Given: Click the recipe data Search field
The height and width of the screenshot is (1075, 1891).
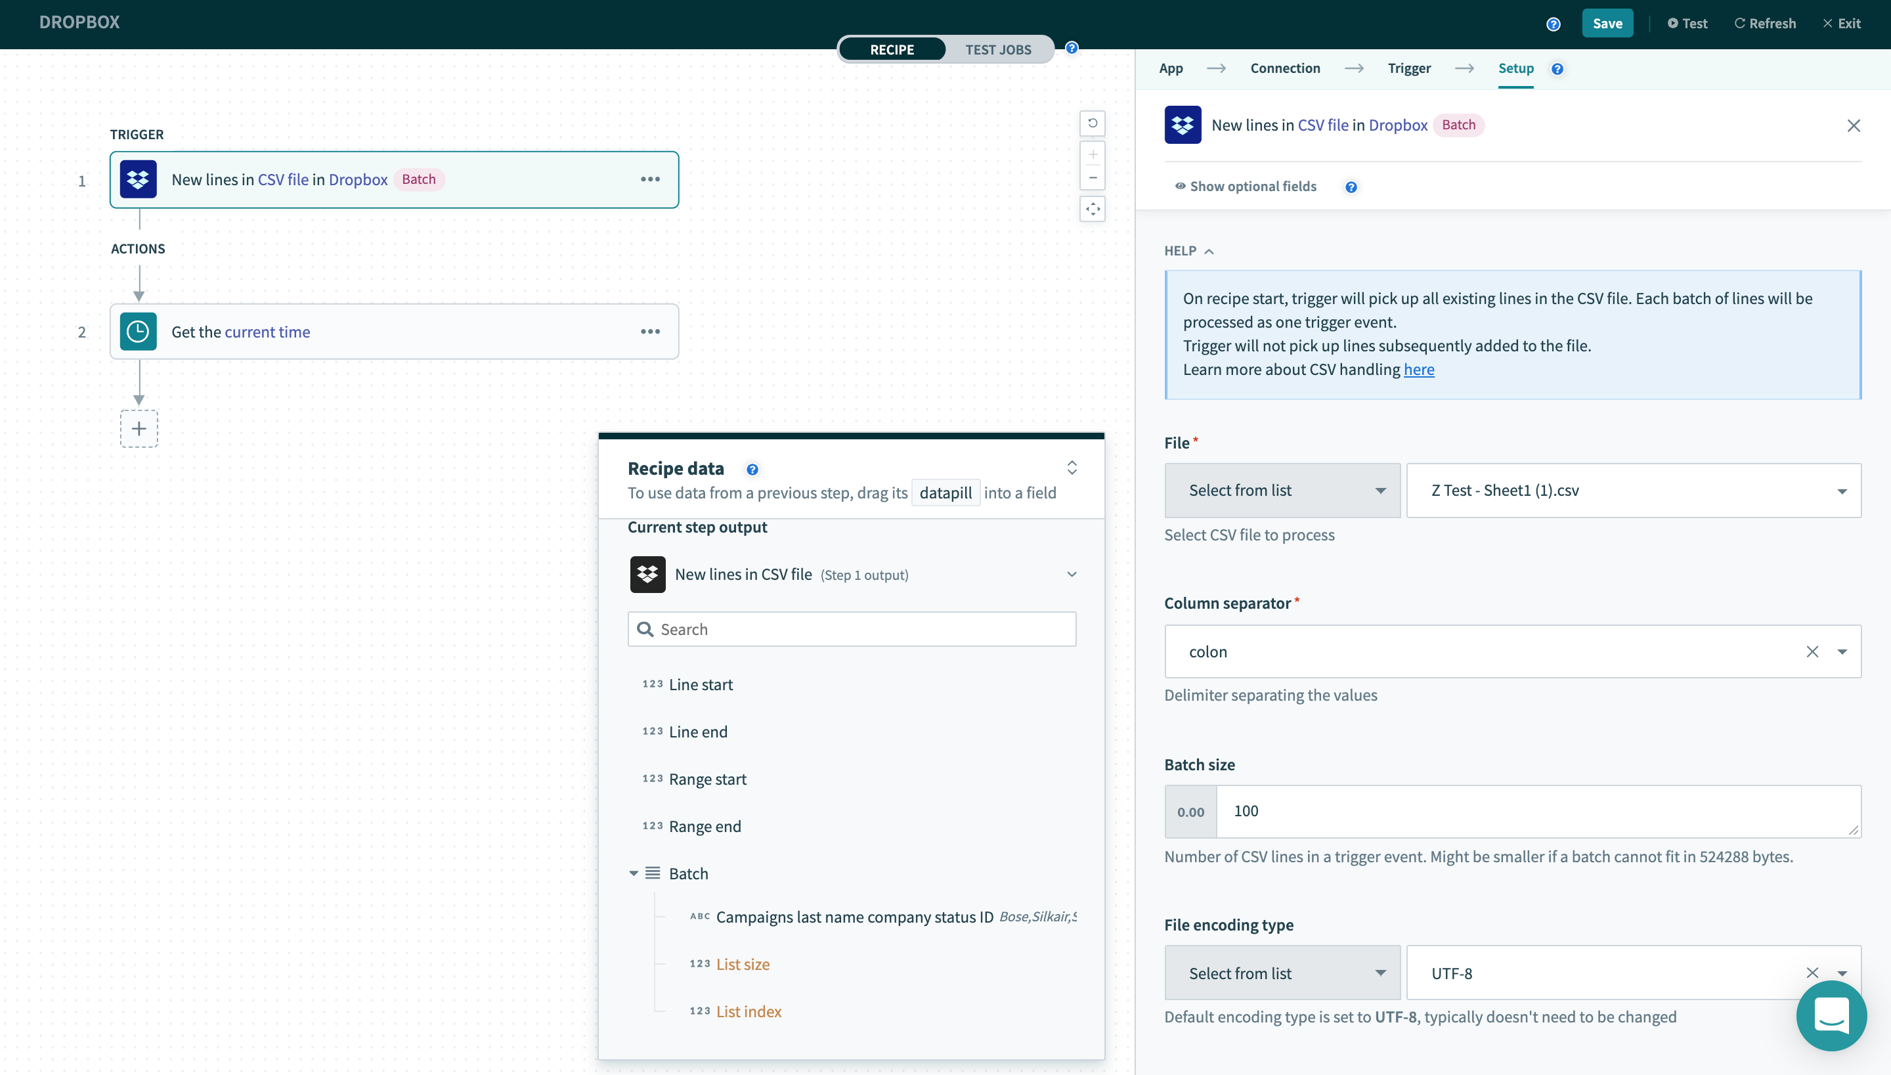Looking at the screenshot, I should [852, 629].
